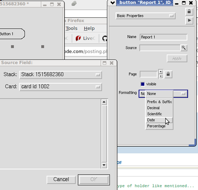Expand the Card id 1002 dropdown
This screenshot has height=190, width=198.
tap(61, 87)
